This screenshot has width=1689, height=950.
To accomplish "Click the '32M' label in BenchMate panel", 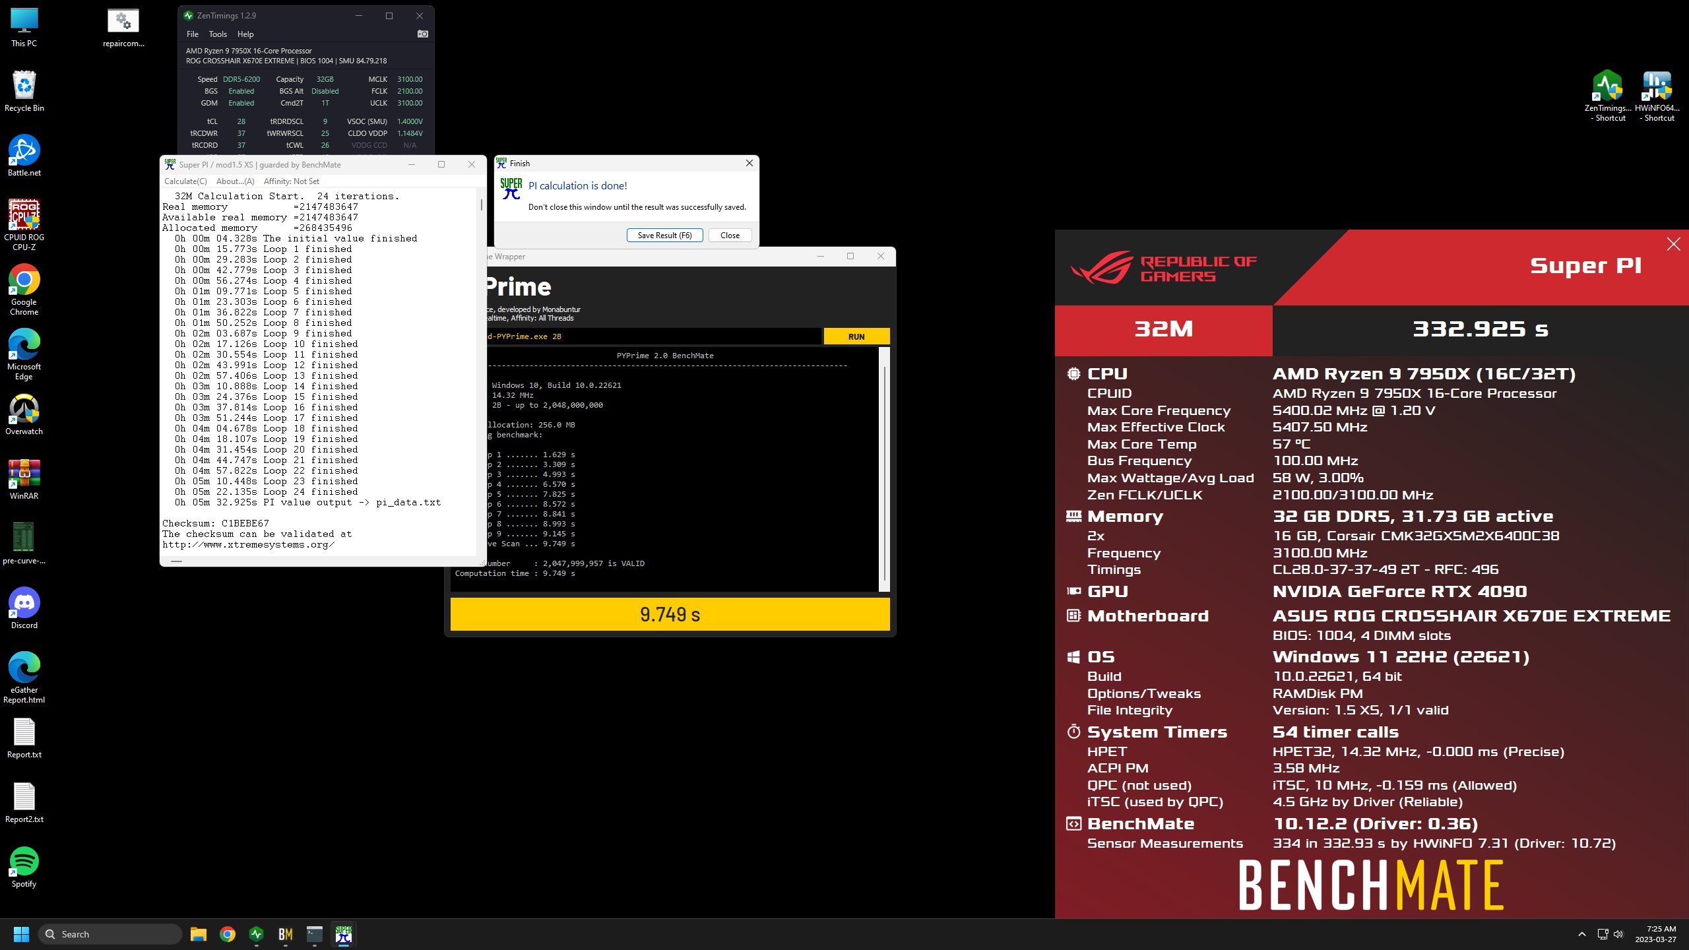I will pyautogui.click(x=1163, y=329).
